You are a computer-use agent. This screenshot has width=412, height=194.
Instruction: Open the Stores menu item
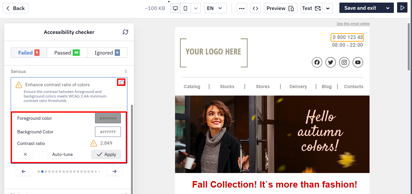263,87
